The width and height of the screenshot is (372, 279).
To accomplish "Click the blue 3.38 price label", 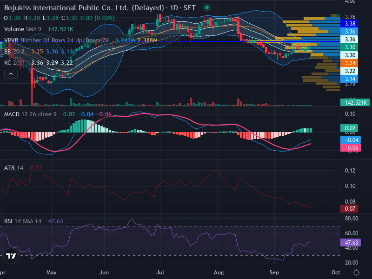I will coord(349,24).
